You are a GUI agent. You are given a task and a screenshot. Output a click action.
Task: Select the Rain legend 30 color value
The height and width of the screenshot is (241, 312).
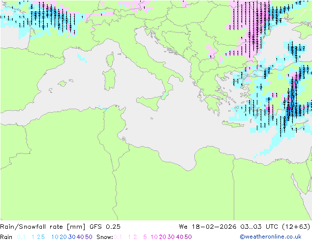[72, 237]
